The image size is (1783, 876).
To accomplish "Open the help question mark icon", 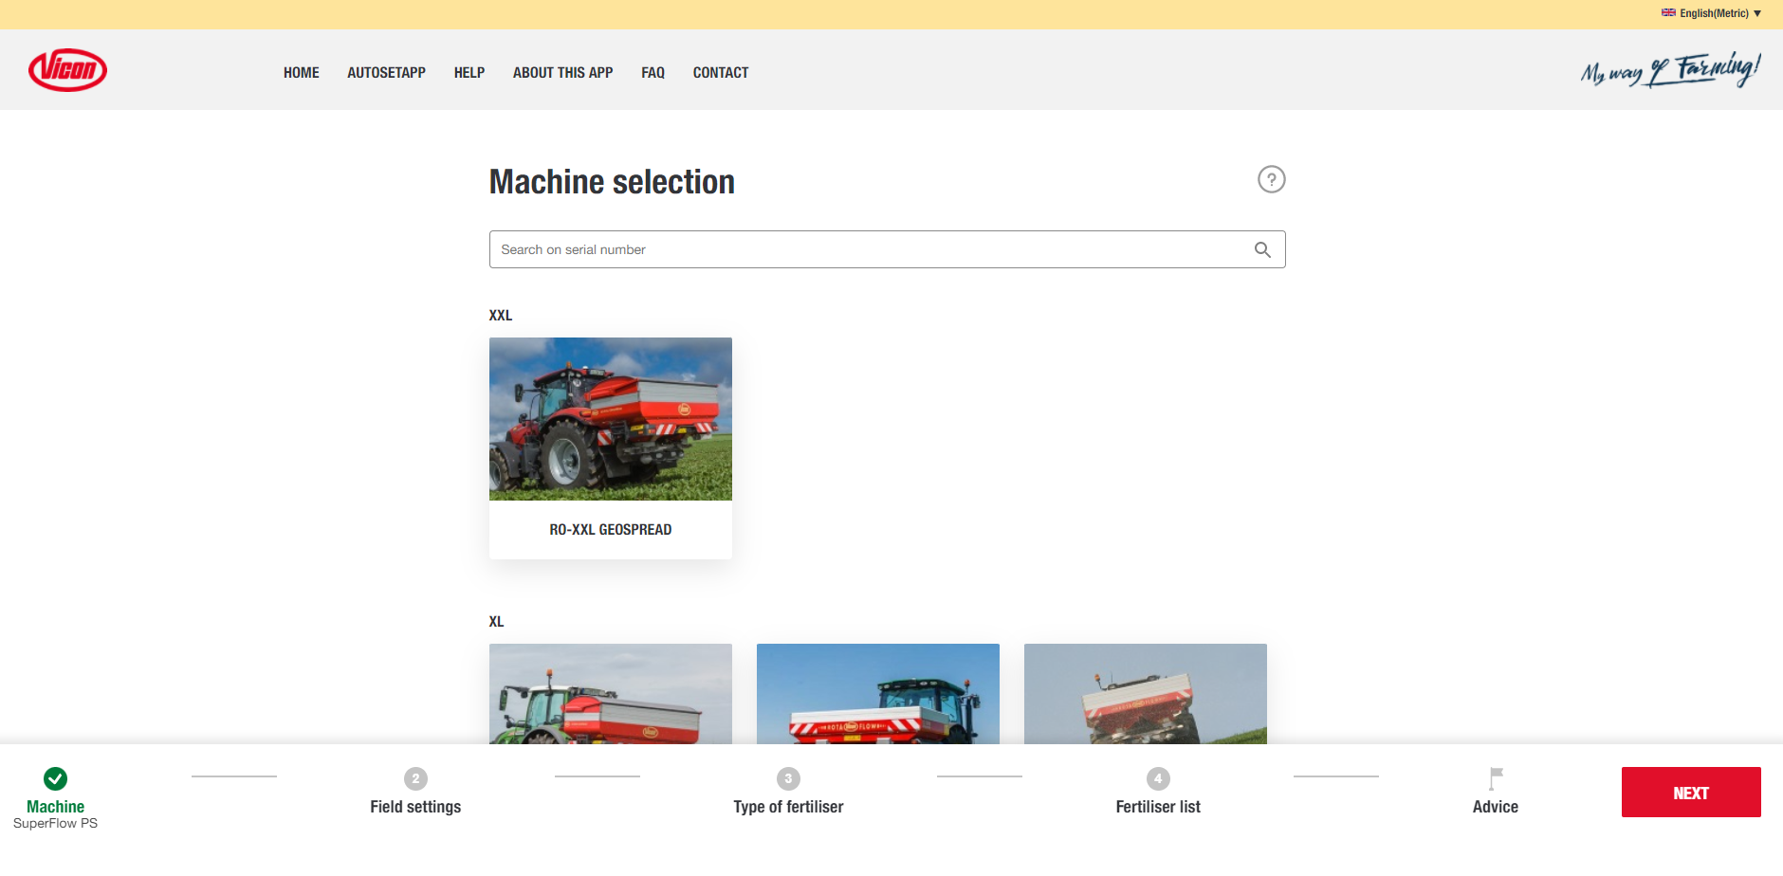I will point(1271,179).
